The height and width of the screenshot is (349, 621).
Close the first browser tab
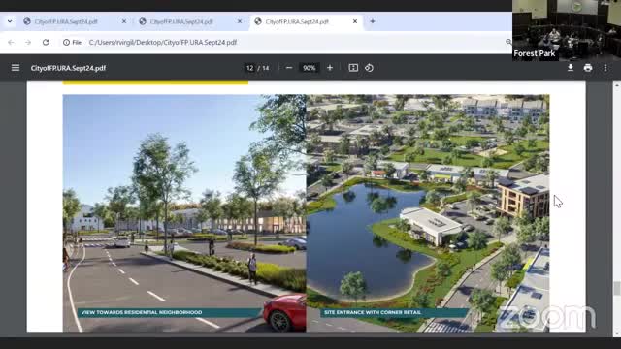(x=124, y=21)
